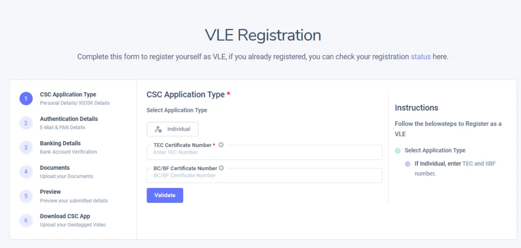Go to Banking Details step
Screen dimensions: 521x248
coord(60,143)
